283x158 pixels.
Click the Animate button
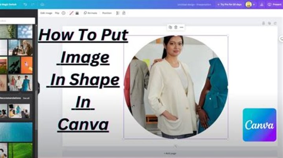click(90, 13)
